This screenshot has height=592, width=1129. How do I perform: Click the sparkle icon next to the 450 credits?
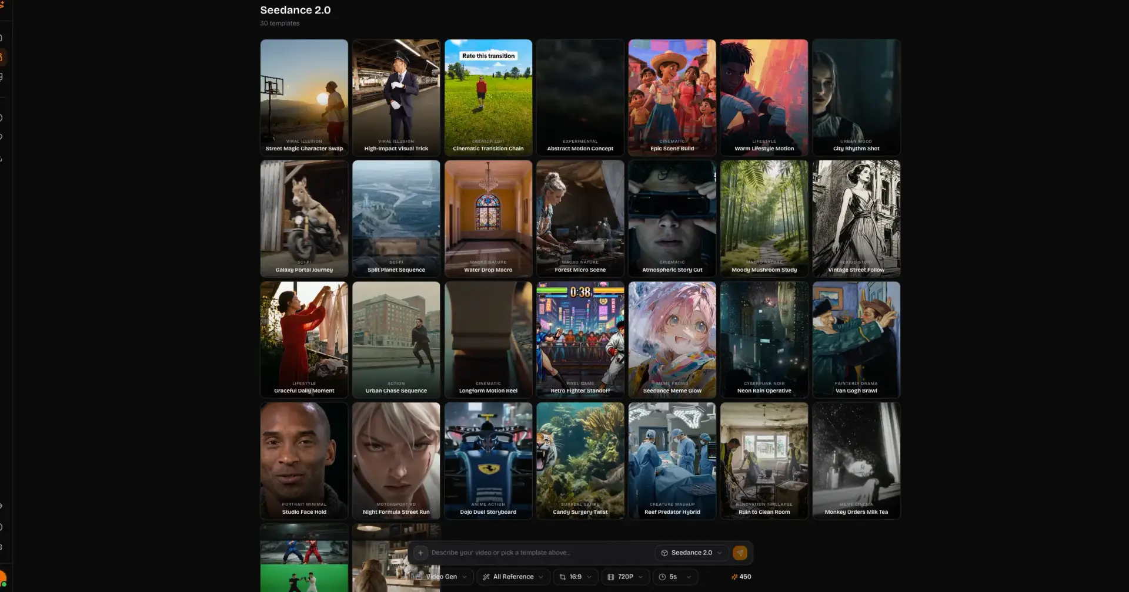pyautogui.click(x=733, y=576)
